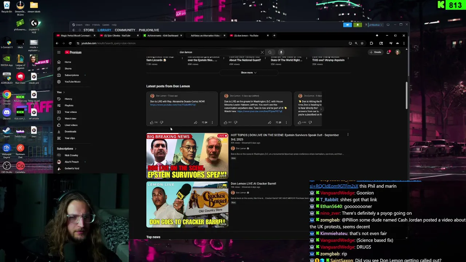This screenshot has height=262, width=466.
Task: Open Nick Crowley subscription channel
Action: (x=71, y=155)
